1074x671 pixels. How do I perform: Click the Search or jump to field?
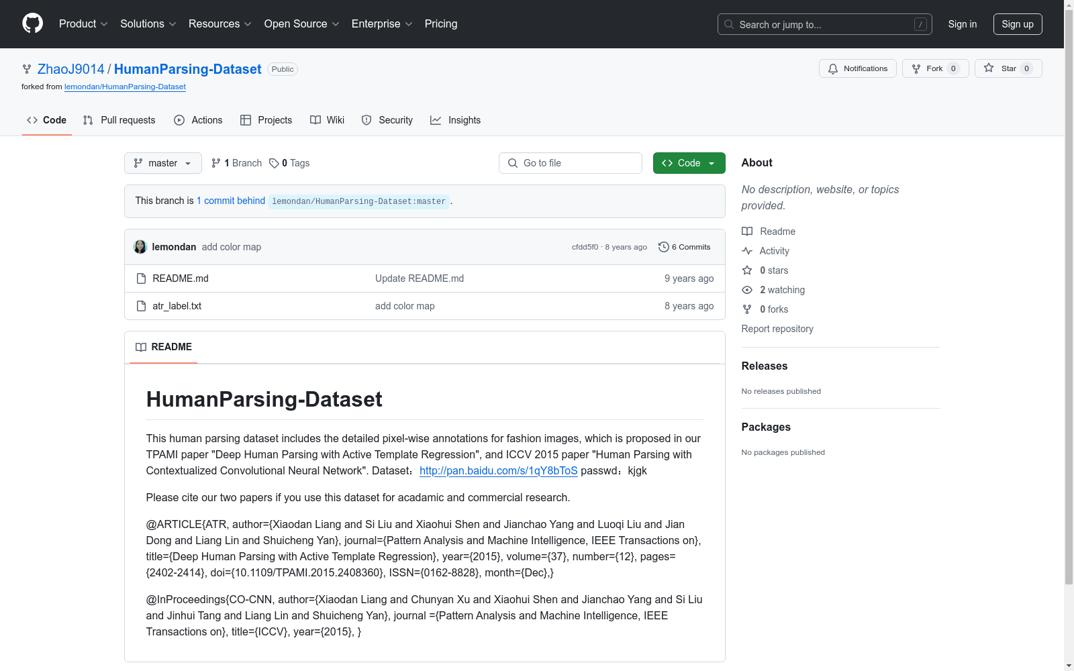(825, 24)
